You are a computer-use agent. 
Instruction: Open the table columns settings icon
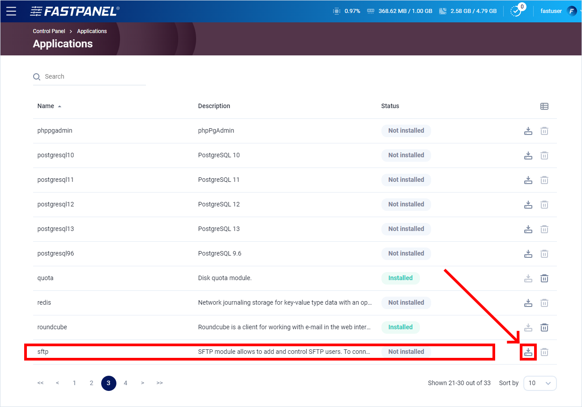[x=544, y=106]
